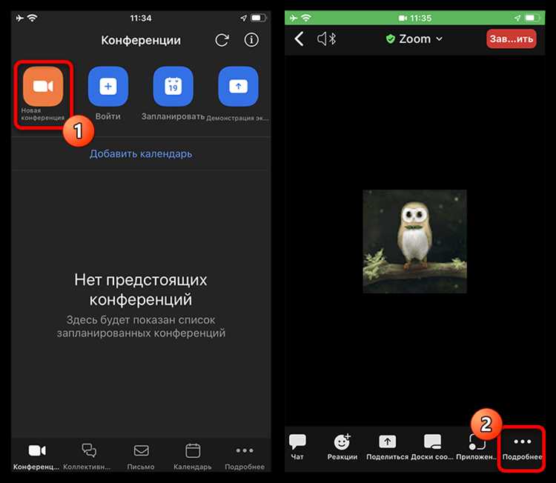Viewport: 556px width, 483px height.
Task: Refresh the Конференции list
Action: pyautogui.click(x=222, y=40)
